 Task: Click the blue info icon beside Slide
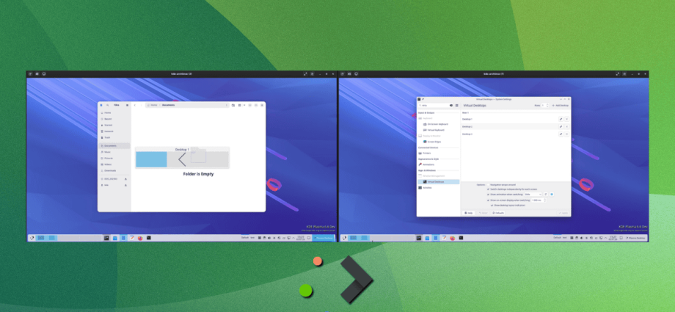tap(552, 195)
